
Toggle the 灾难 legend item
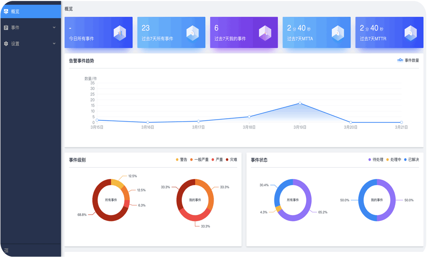(231, 160)
